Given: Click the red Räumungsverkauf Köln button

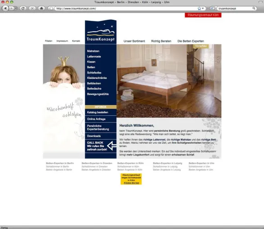Looking at the screenshot, I should pos(203,15).
